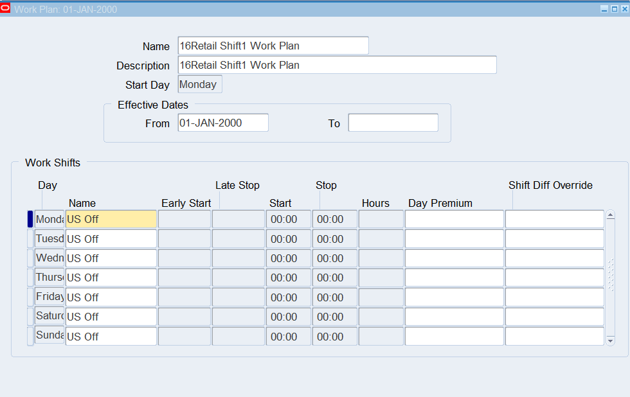
Task: Select the Sunday row record indicator
Action: (30, 337)
